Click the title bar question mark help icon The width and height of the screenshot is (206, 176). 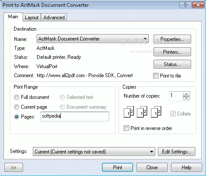186,5
